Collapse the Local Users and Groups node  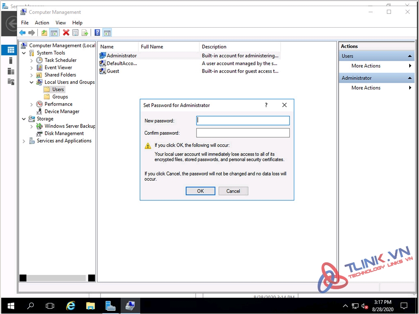[32, 82]
